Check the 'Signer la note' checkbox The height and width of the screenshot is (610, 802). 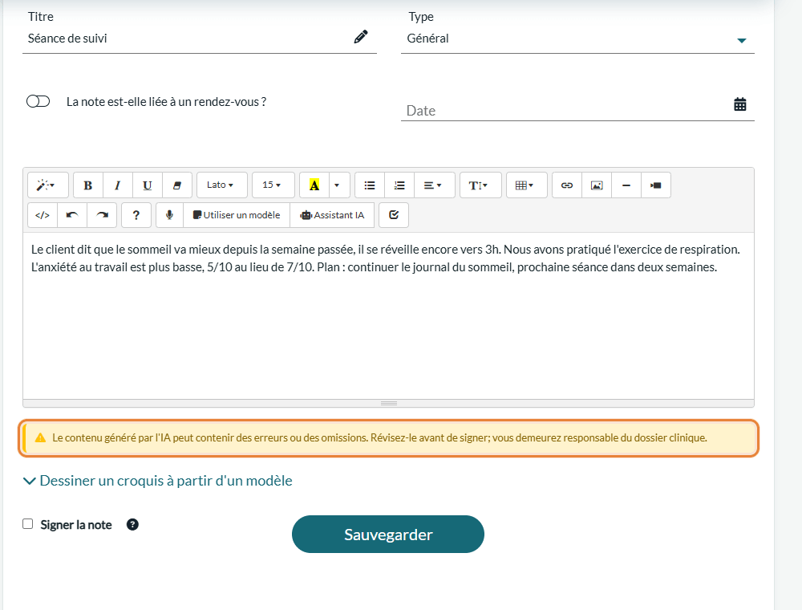(x=27, y=523)
